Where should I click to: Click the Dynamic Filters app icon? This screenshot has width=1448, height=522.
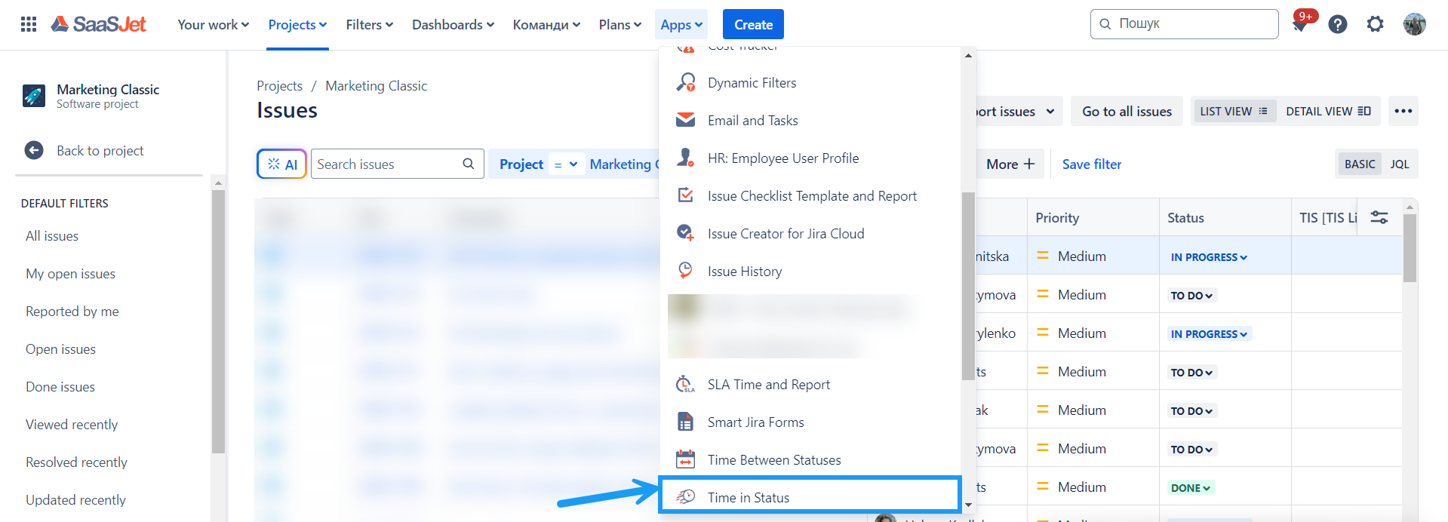coord(686,82)
